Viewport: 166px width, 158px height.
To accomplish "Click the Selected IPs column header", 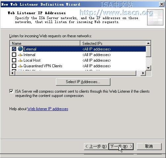I will point(113,43).
